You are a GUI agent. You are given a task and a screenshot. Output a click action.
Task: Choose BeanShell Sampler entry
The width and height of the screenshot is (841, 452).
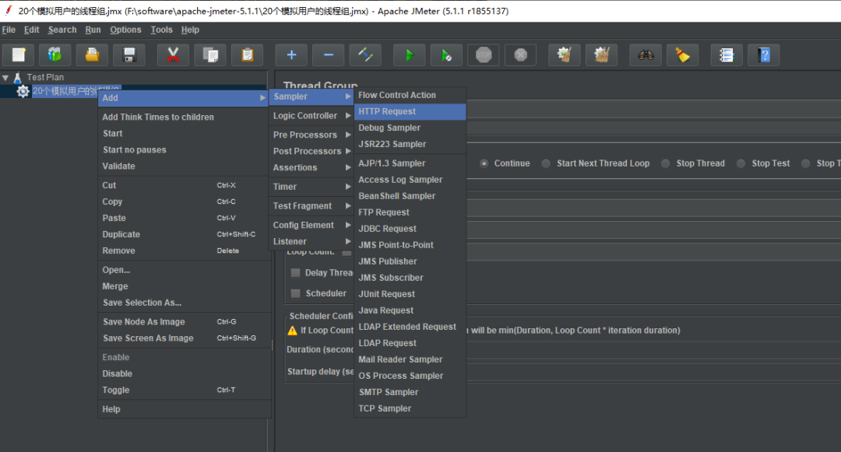pos(410,196)
